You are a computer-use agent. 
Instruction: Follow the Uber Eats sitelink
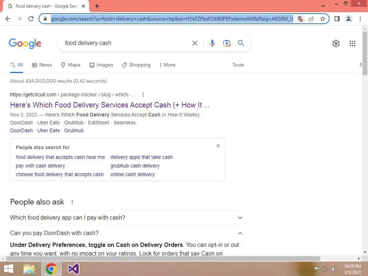click(x=49, y=130)
